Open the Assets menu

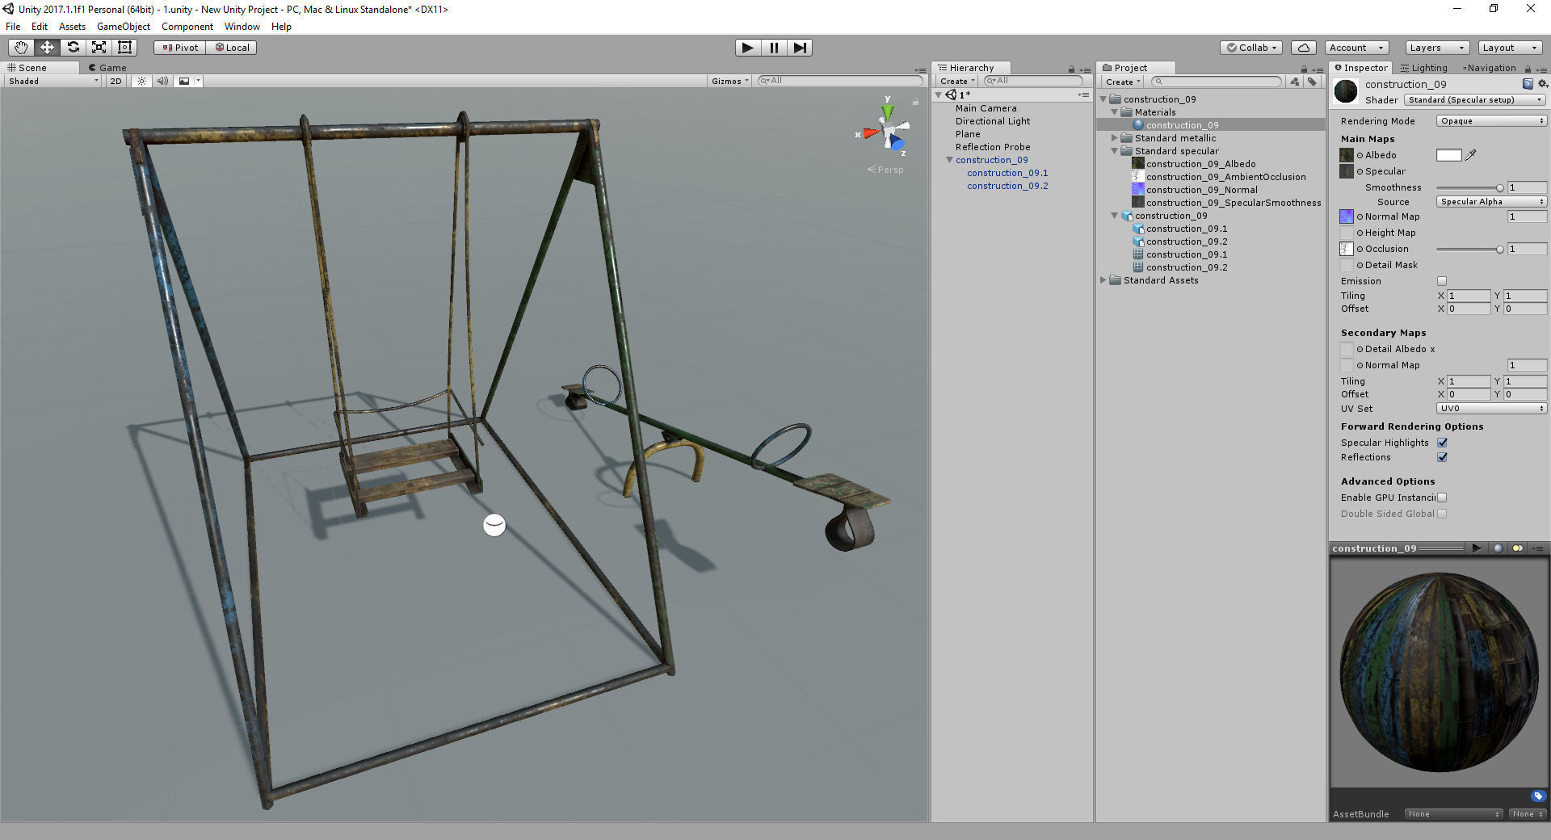click(x=72, y=27)
